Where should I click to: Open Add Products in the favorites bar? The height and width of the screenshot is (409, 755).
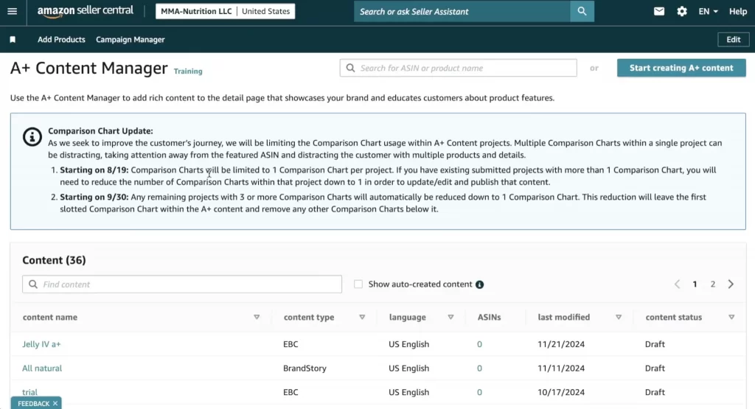pos(61,40)
